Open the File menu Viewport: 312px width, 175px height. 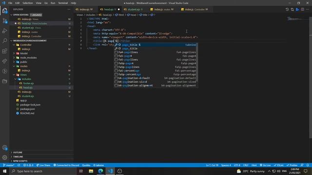[10, 3]
